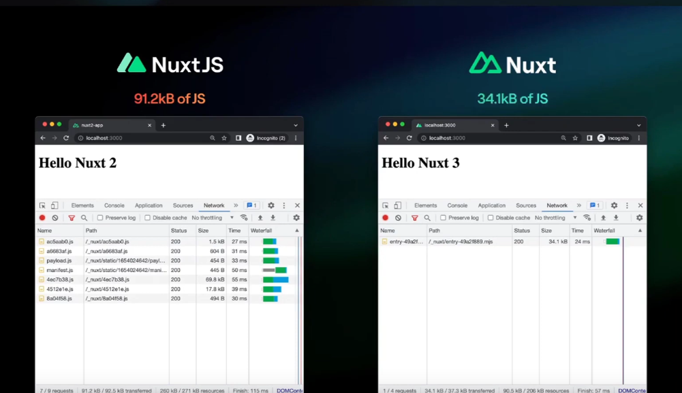Enable Disable cache checkbox in Nuxt 2 DevTools

coord(147,218)
